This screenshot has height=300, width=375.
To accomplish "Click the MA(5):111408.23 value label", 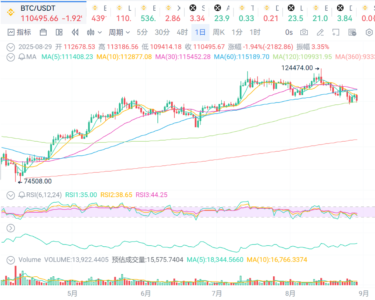I will pos(67,57).
